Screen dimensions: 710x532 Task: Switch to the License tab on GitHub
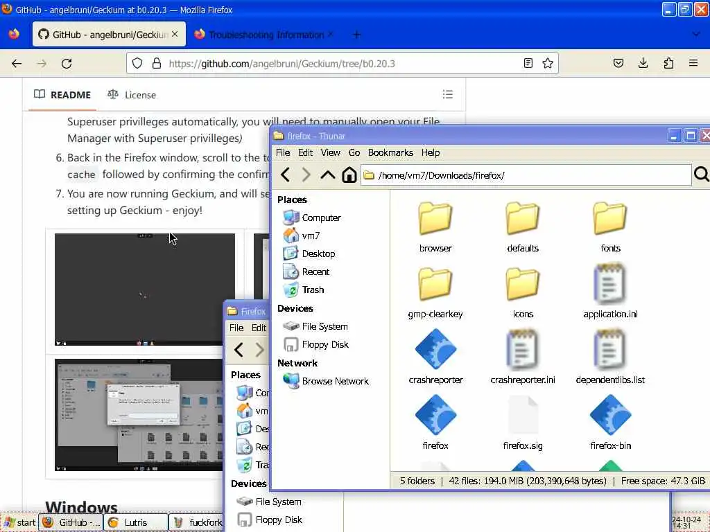pos(132,94)
